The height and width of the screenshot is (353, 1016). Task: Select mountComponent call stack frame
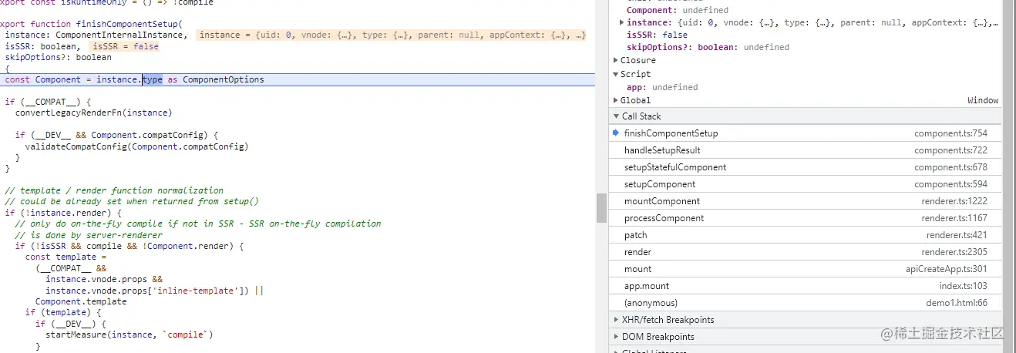click(805, 201)
